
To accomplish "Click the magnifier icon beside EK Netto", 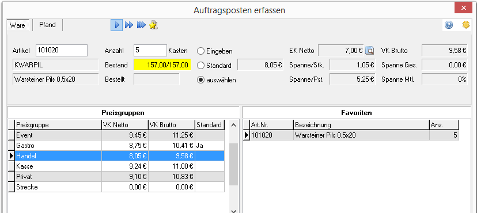I will pos(369,51).
